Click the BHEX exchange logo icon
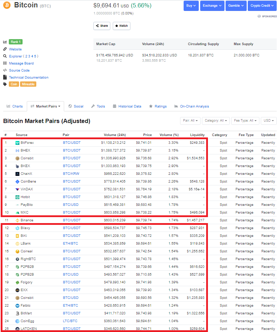Image resolution: width=277 pixels, height=332 pixels. click(x=17, y=150)
